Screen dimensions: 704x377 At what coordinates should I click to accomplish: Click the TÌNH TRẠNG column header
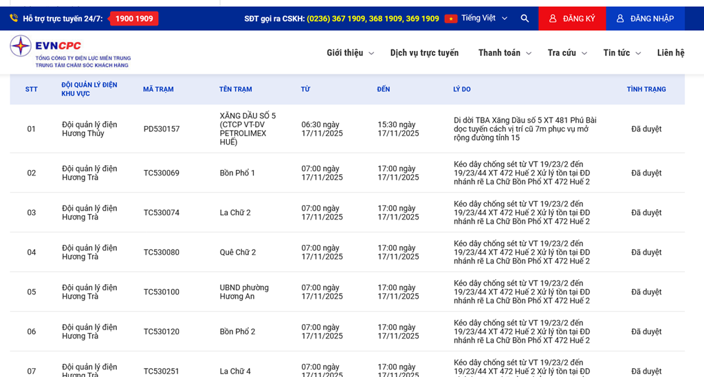click(646, 89)
